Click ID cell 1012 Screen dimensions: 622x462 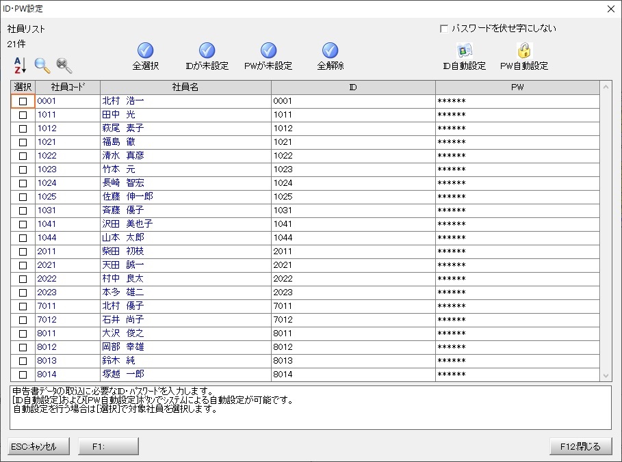[354, 128]
